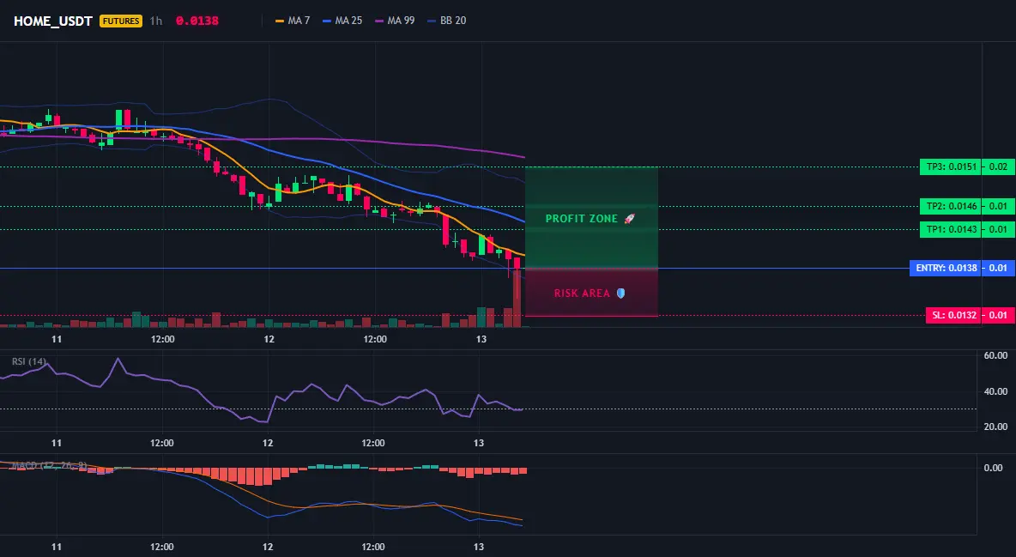Click the tall red volume bar at latest candle

[517, 299]
